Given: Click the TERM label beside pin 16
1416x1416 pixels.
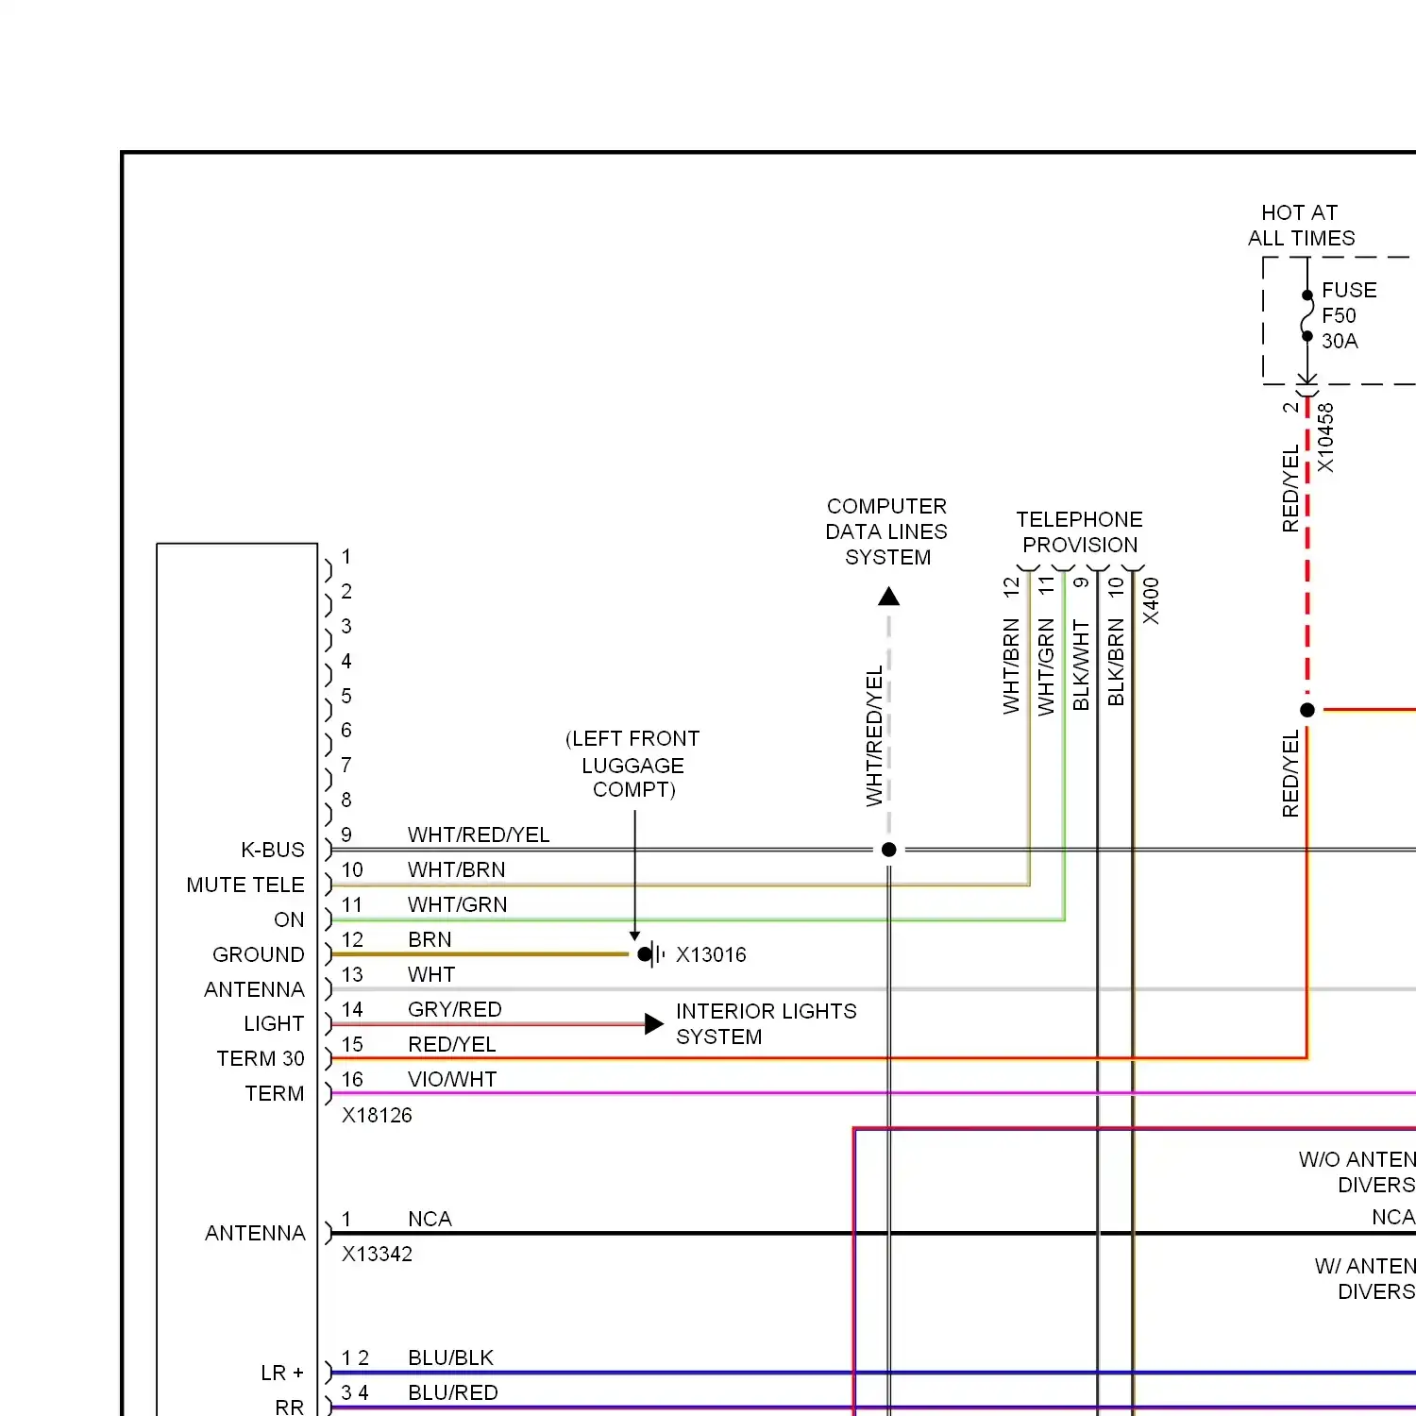Looking at the screenshot, I should (x=275, y=1093).
